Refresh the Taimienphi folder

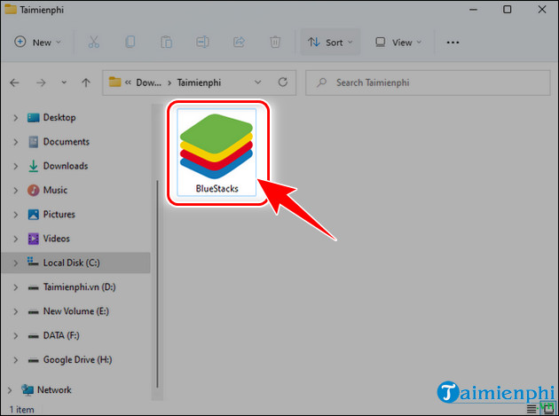click(283, 82)
